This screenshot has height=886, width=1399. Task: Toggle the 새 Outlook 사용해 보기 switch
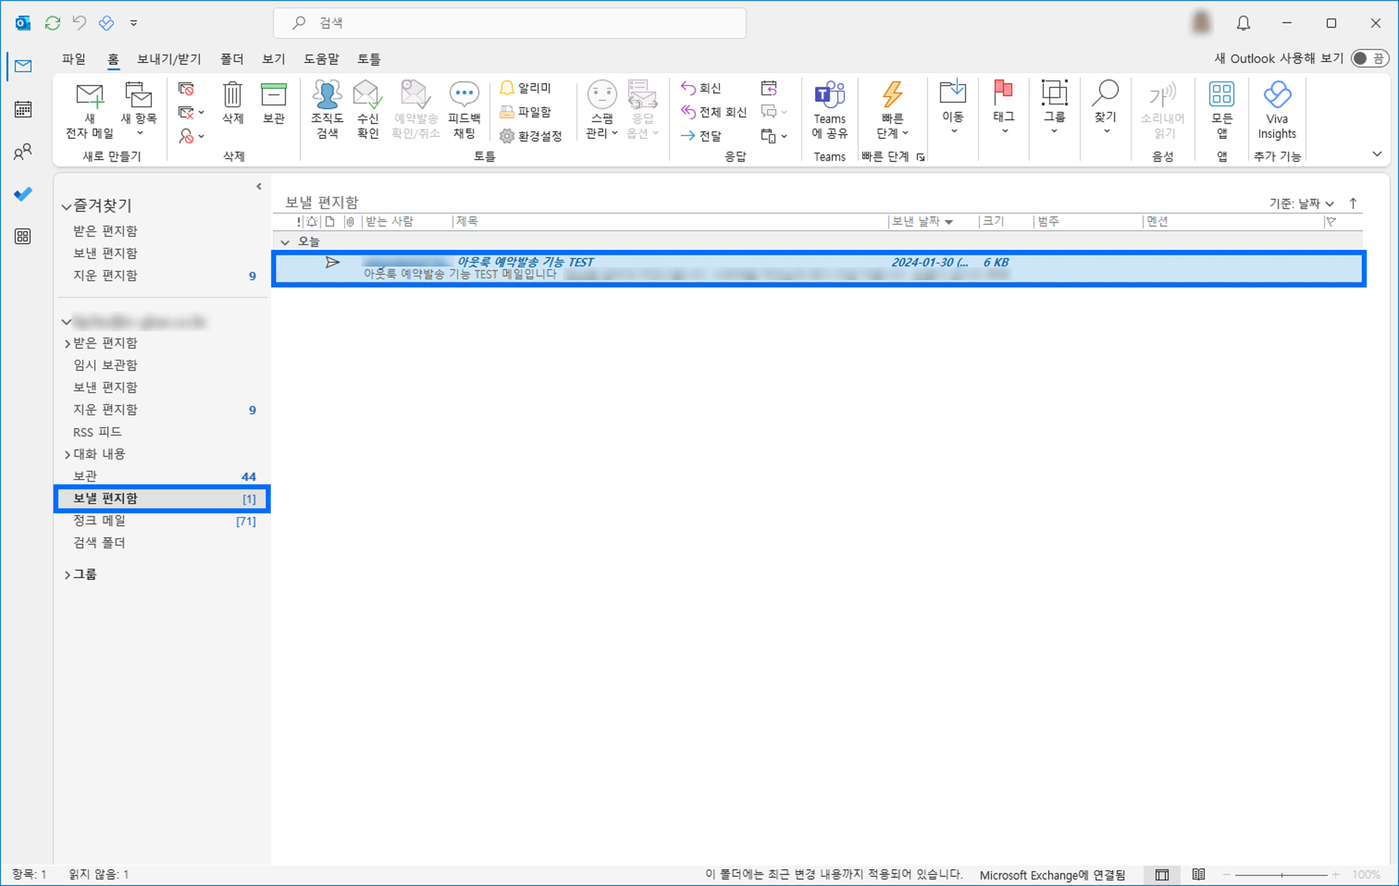1369,58
